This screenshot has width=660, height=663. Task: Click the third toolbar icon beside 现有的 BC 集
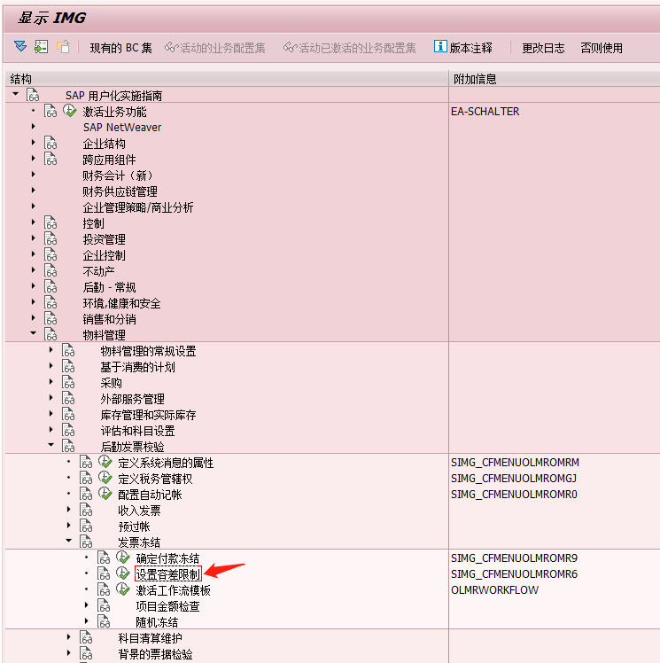(64, 46)
